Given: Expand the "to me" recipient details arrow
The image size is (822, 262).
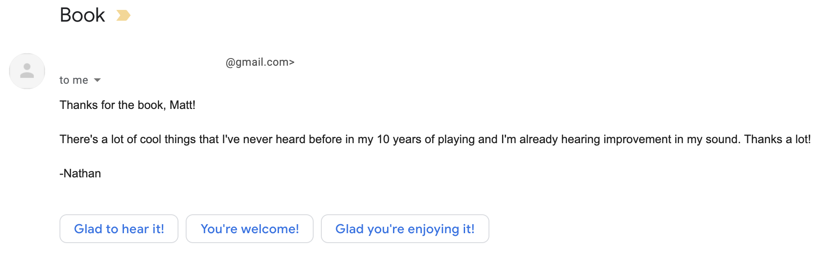Looking at the screenshot, I should 97,80.
